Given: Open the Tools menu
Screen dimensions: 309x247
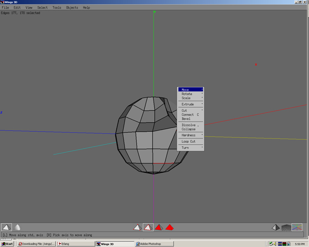Looking at the screenshot, I should click(57, 8).
